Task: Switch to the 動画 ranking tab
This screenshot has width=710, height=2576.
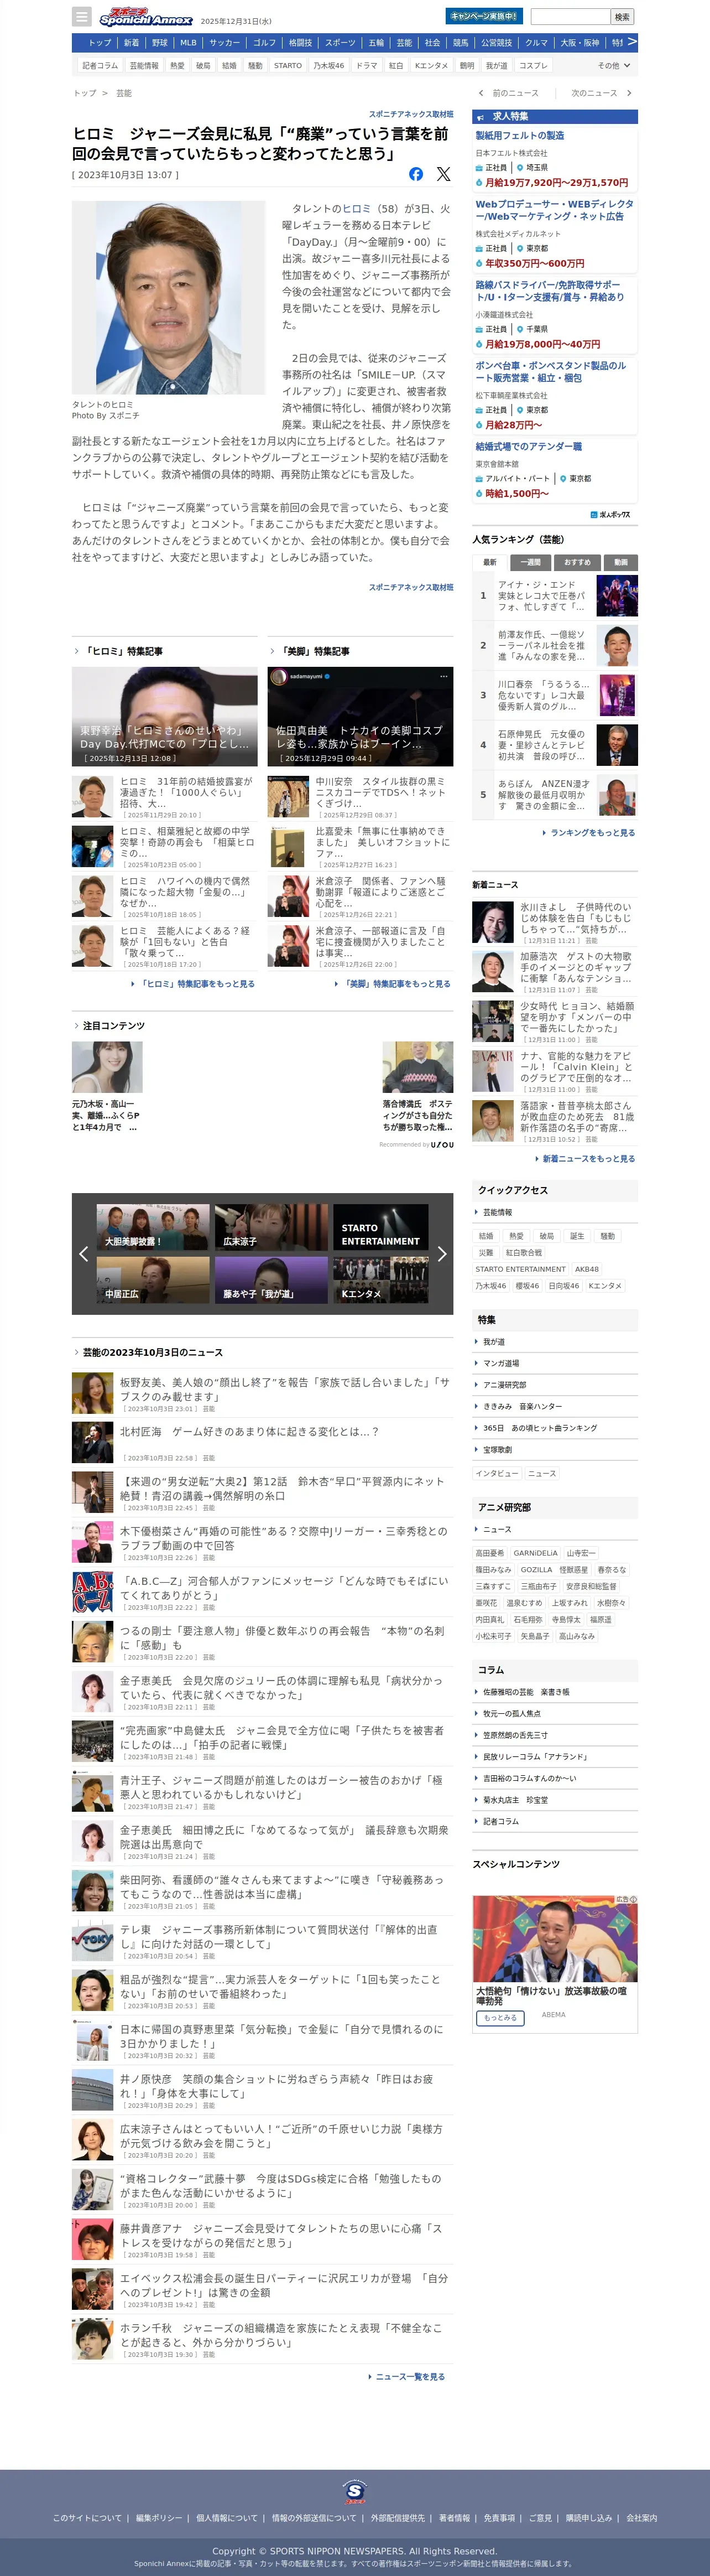Action: [x=621, y=562]
